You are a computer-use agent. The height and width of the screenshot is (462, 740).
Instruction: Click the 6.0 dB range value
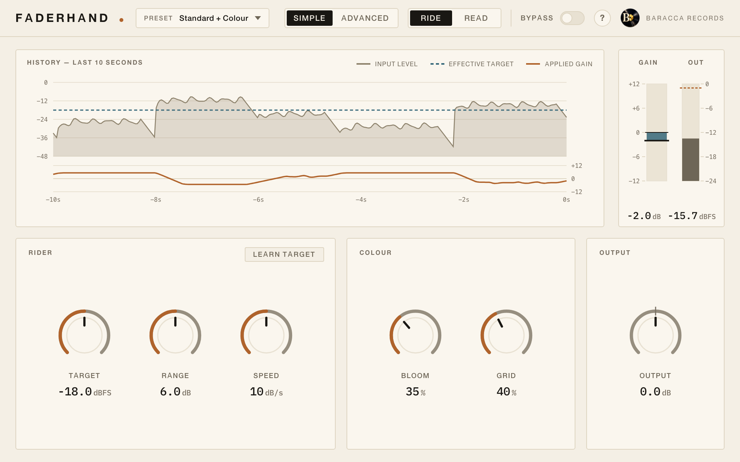click(175, 392)
